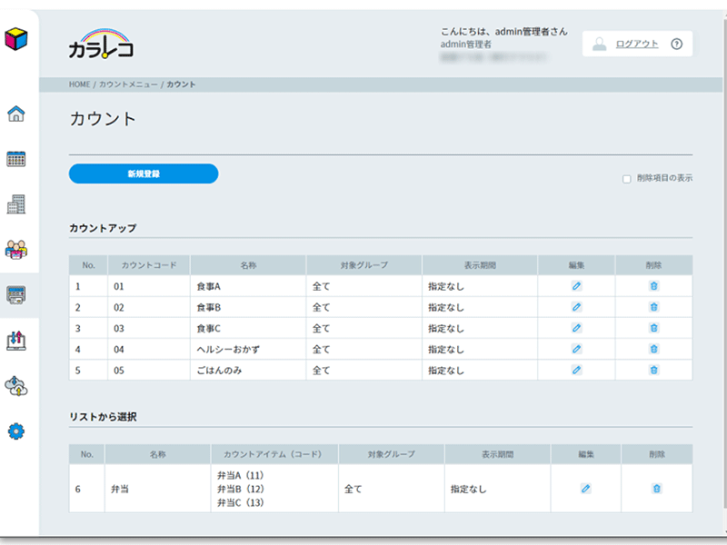Click the edit pencil for 食事A

pos(576,286)
